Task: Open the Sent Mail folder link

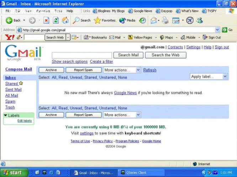Action: click(13, 89)
